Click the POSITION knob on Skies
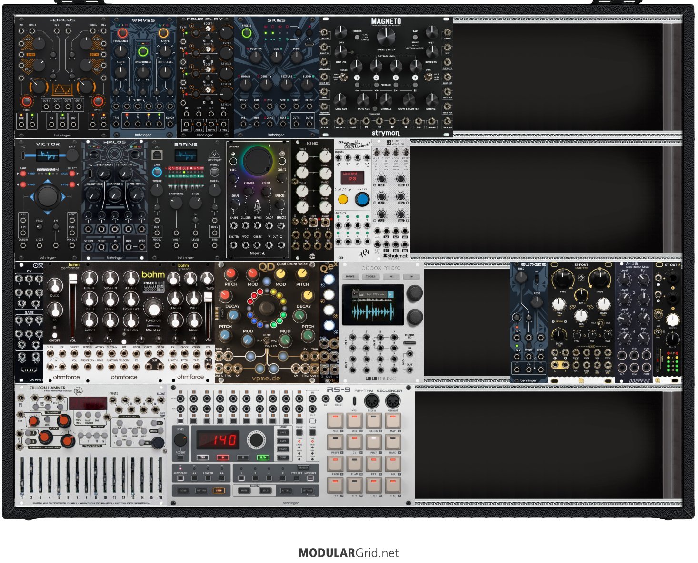This screenshot has width=698, height=563. pyautogui.click(x=256, y=58)
